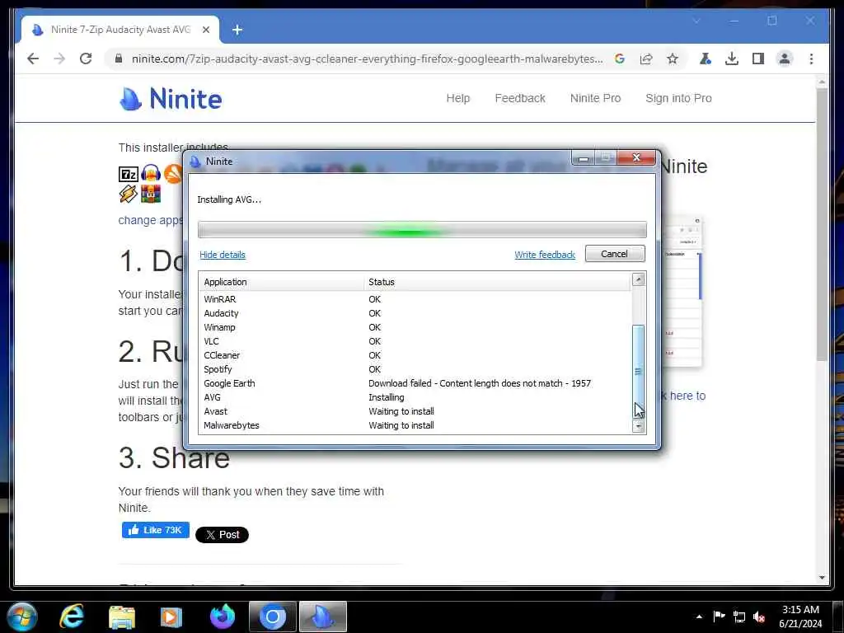This screenshot has width=844, height=633.
Task: Click the X Post button
Action: click(222, 535)
